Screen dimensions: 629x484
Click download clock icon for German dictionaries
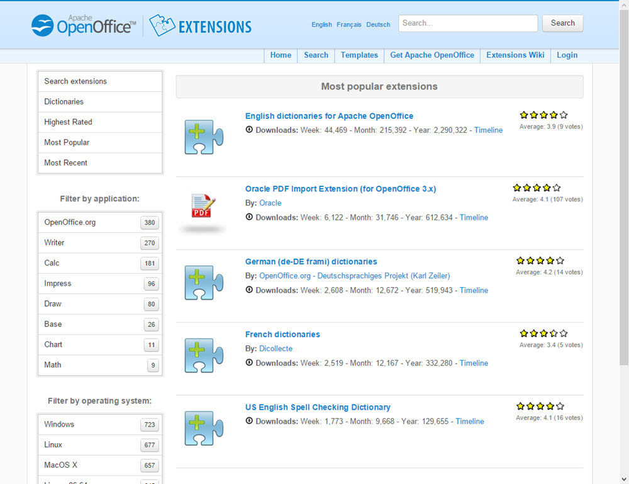(x=249, y=290)
